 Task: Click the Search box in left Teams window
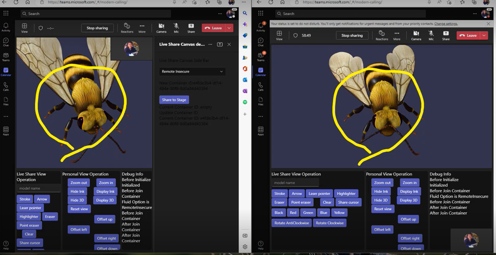click(96, 14)
